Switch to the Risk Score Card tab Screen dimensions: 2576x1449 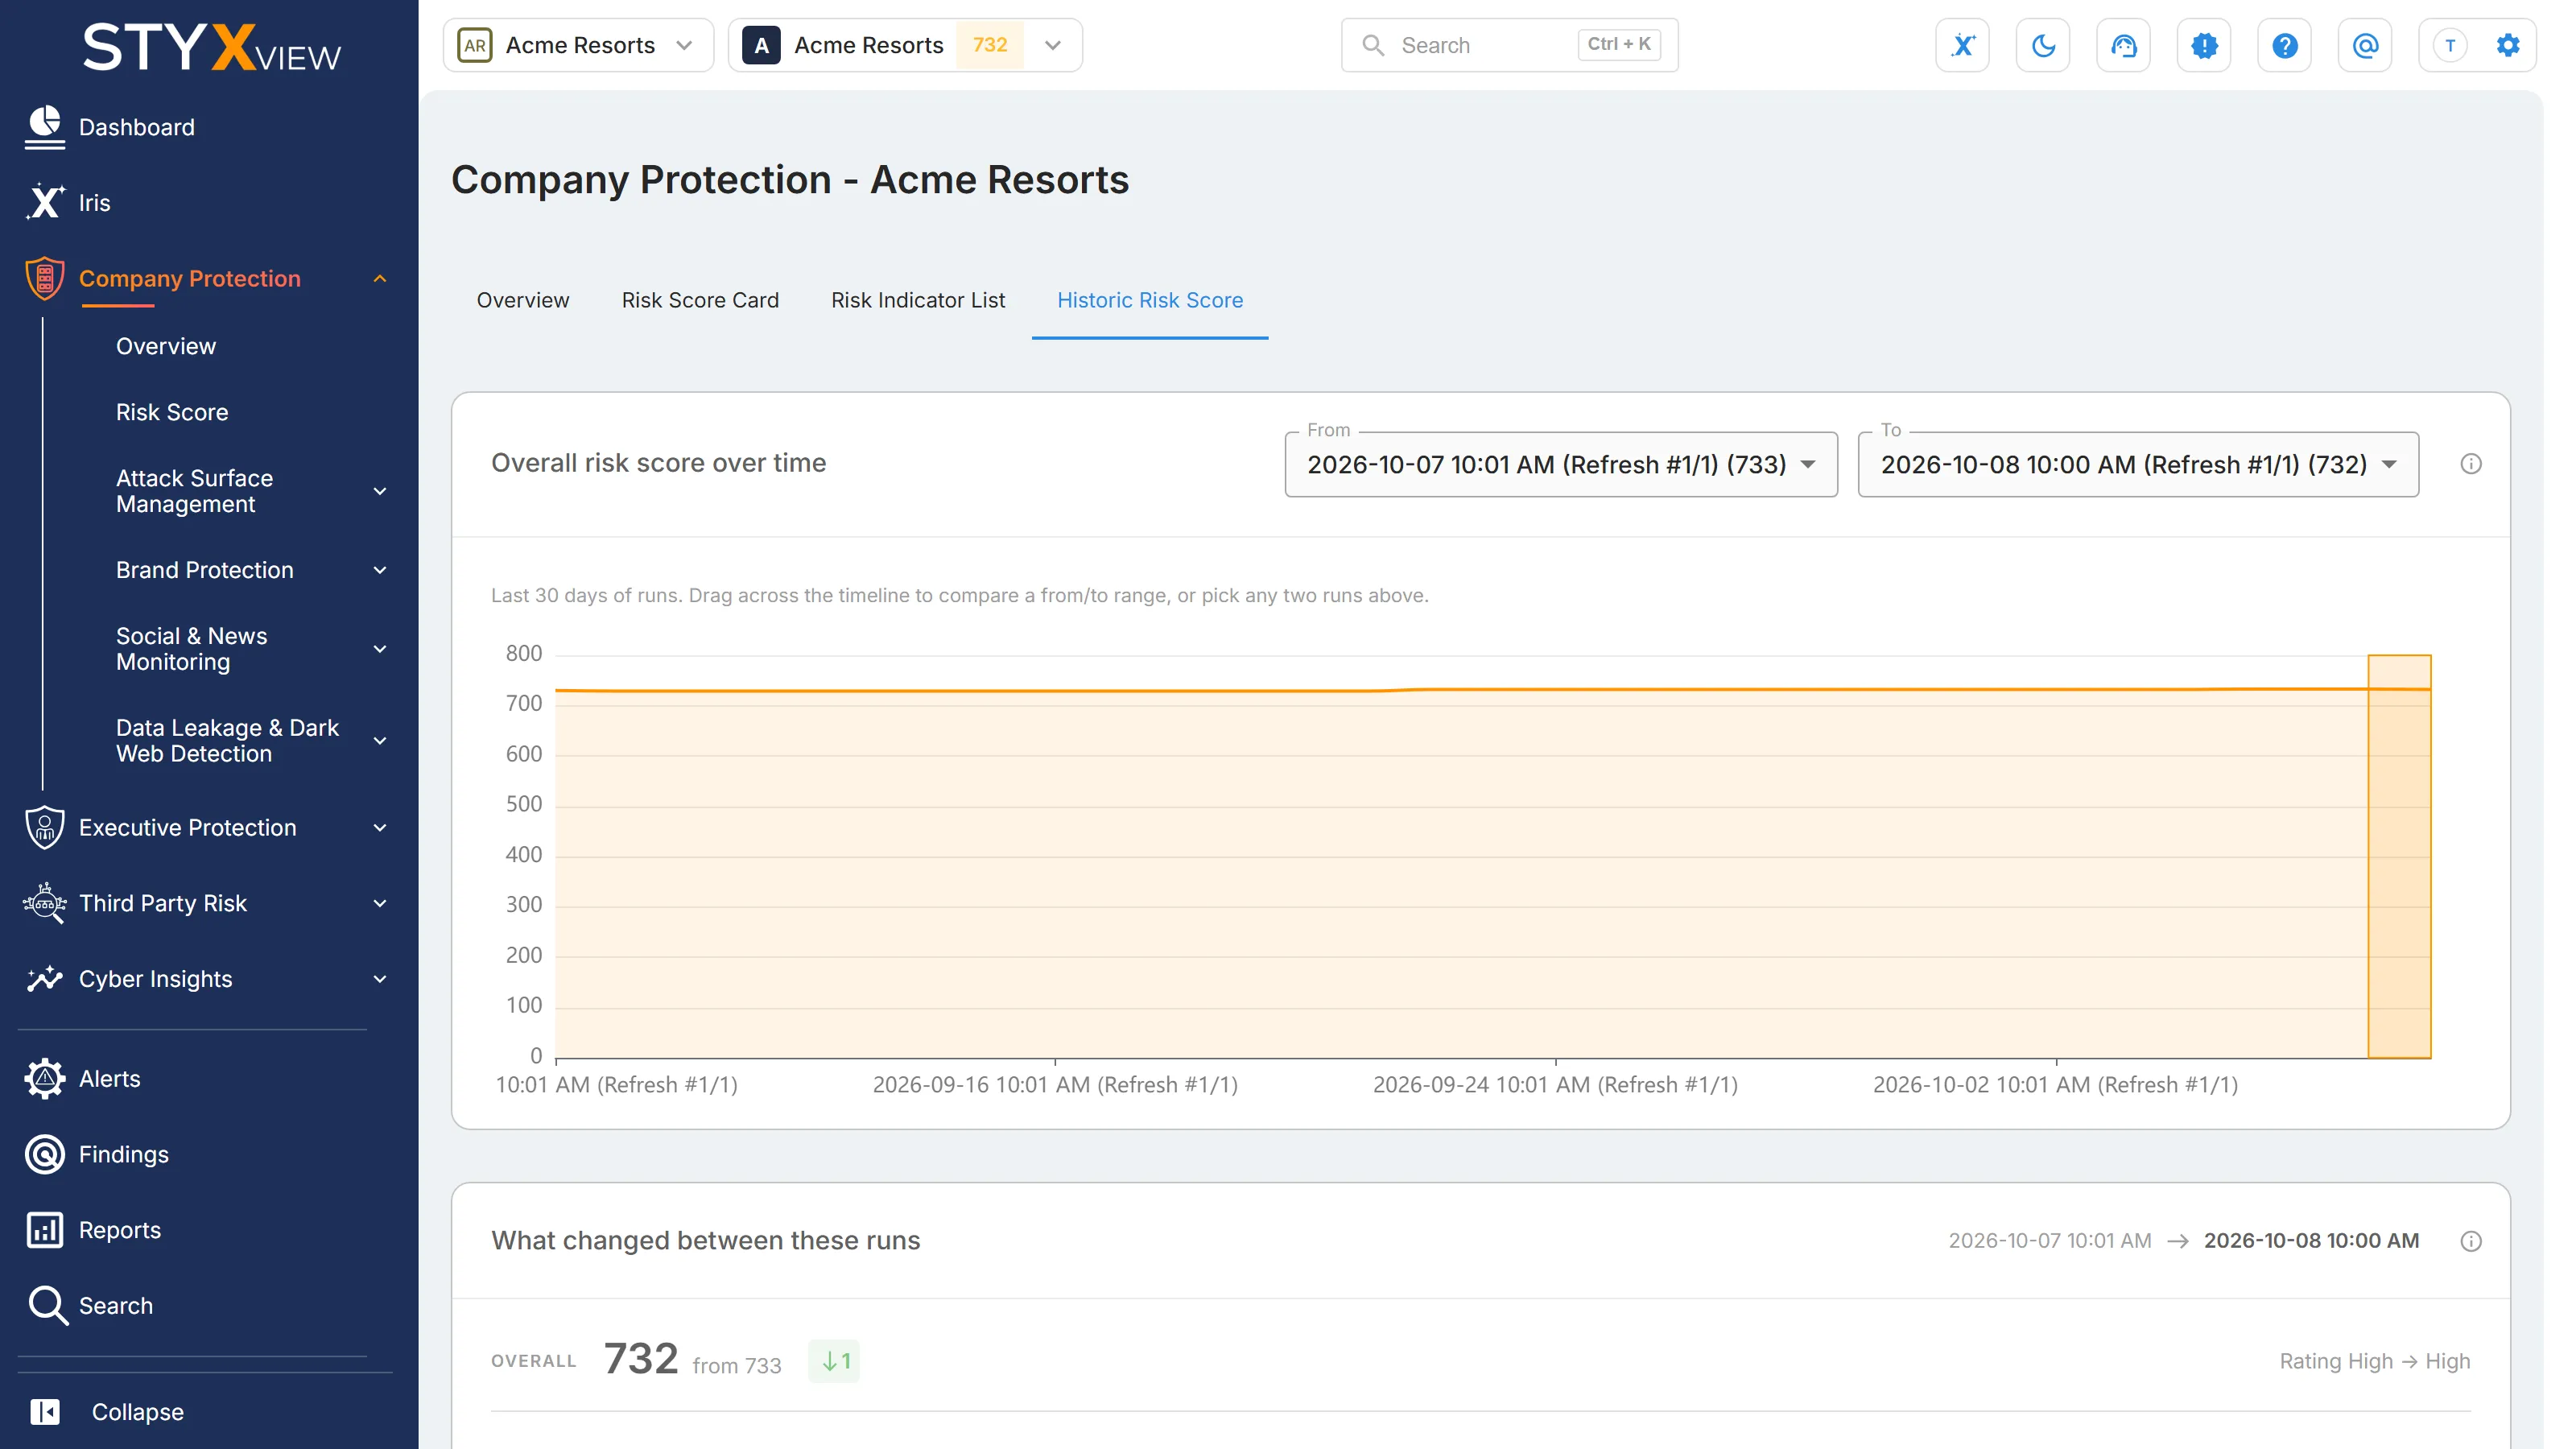[x=700, y=300]
